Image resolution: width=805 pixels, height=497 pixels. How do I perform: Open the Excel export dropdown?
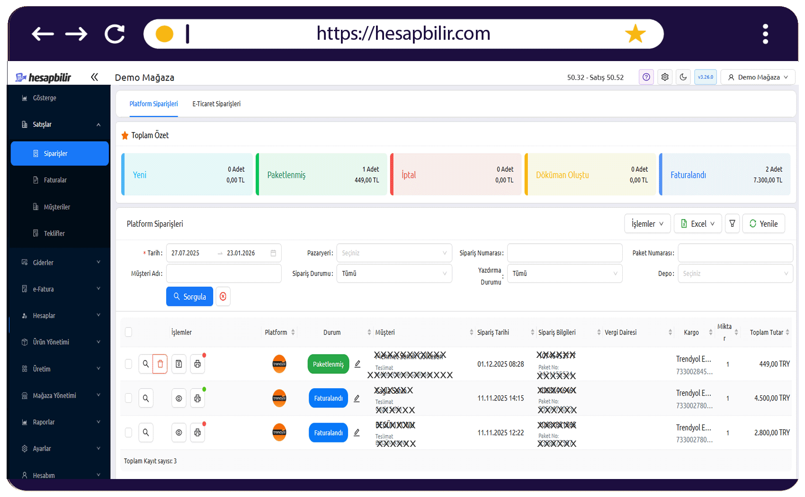click(698, 223)
